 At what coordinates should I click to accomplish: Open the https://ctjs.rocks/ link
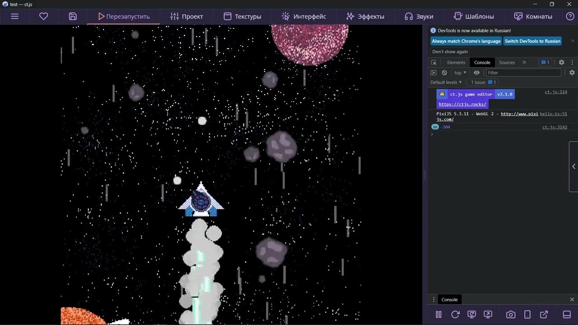point(462,104)
